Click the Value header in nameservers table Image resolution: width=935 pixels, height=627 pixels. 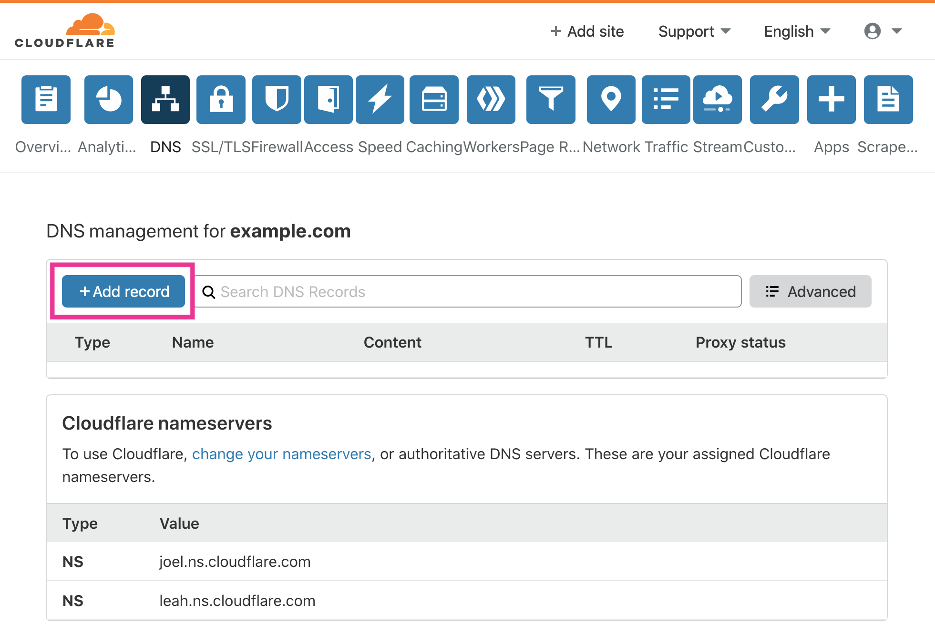[x=179, y=524]
